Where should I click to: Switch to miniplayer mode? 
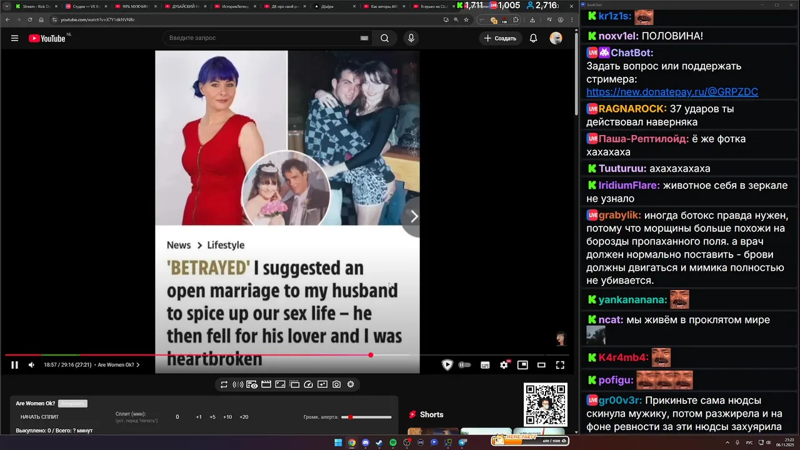(x=522, y=365)
